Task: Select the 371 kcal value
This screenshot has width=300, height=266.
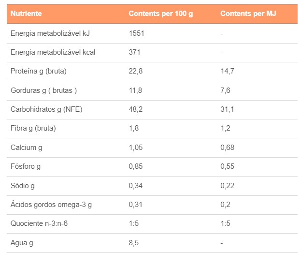Action: point(135,52)
